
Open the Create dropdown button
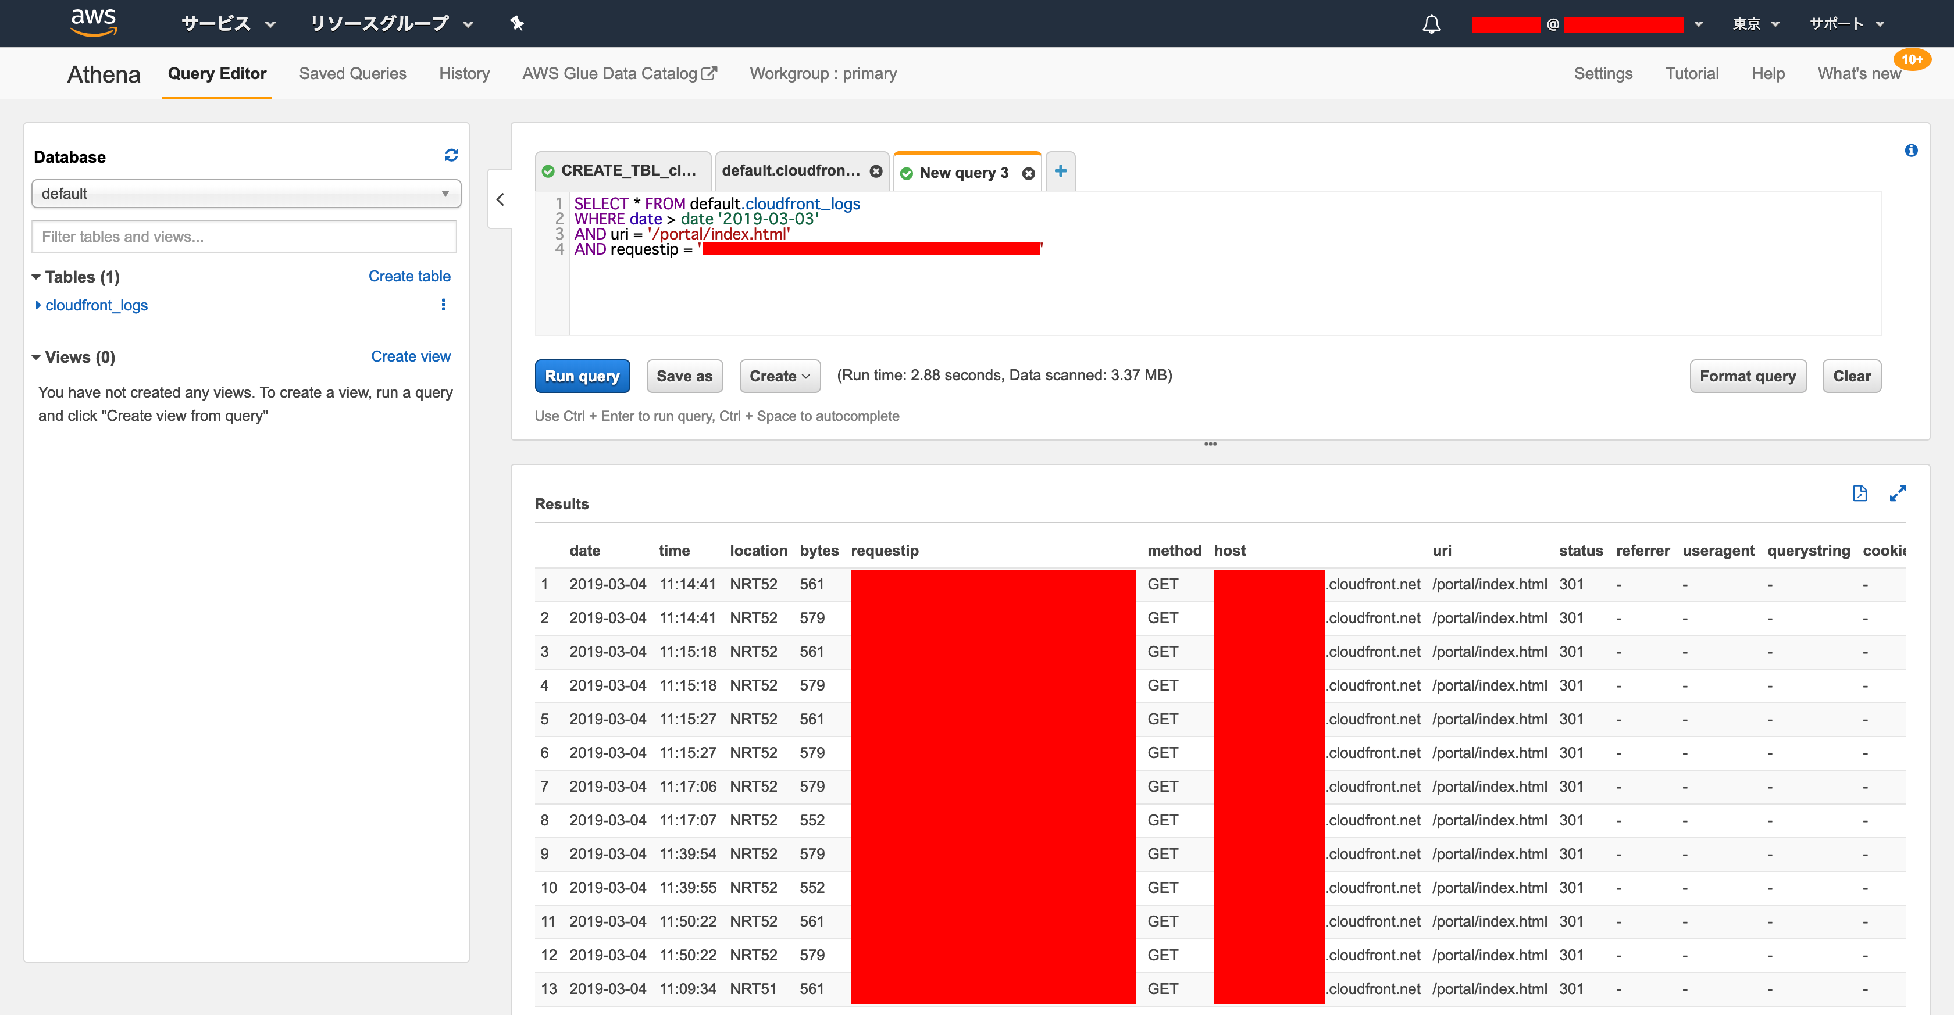click(x=779, y=376)
